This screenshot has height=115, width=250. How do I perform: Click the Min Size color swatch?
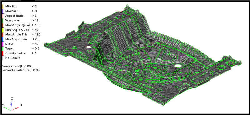click(2, 7)
